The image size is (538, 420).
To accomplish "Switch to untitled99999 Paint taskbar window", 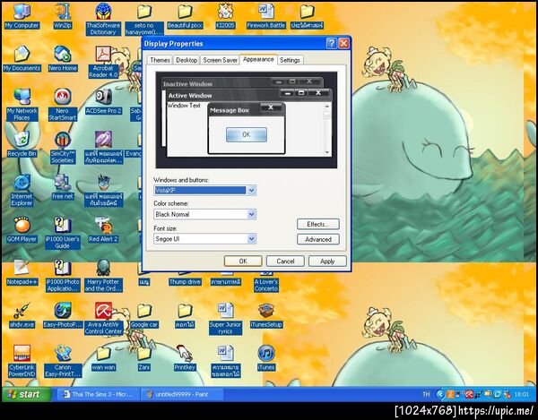I will click(x=182, y=394).
